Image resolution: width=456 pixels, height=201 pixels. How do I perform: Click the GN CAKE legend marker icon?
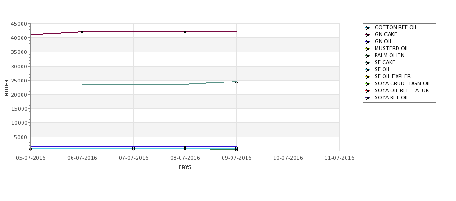tap(368, 35)
